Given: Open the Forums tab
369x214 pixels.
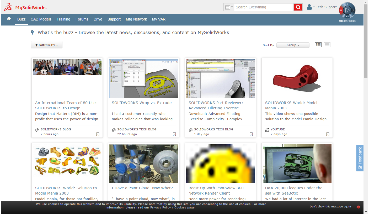Looking at the screenshot, I should 82,19.
